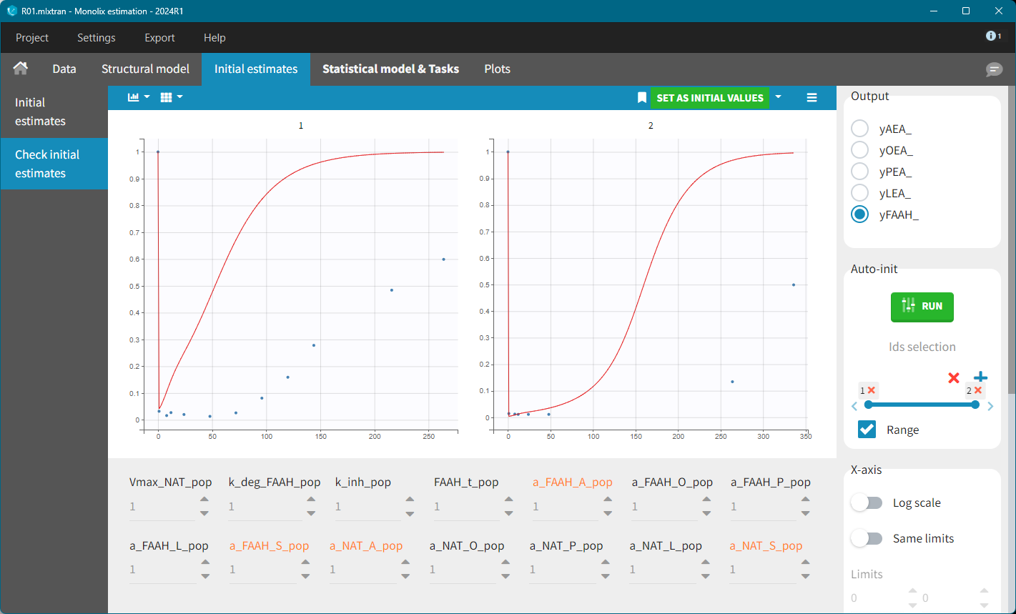Image resolution: width=1016 pixels, height=614 pixels.
Task: Toggle the Same limits switch
Action: tap(867, 538)
